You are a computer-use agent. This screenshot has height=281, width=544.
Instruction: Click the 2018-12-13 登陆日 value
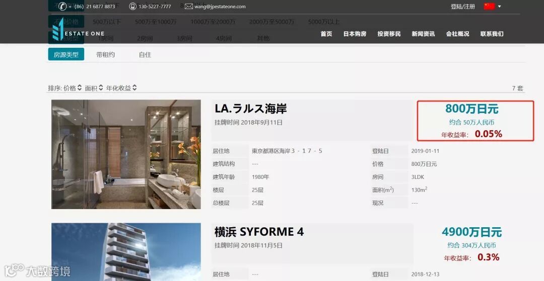[425, 274]
